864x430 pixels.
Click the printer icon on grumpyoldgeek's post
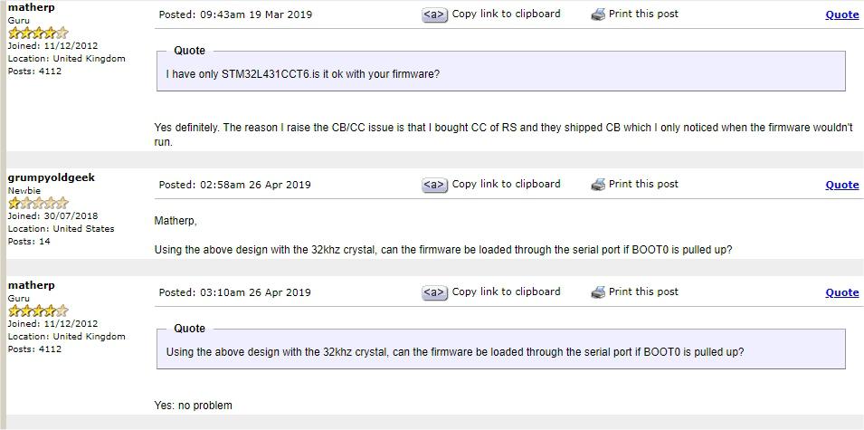click(598, 185)
